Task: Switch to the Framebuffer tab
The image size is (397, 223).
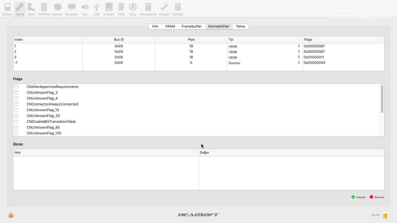Action: click(192, 26)
